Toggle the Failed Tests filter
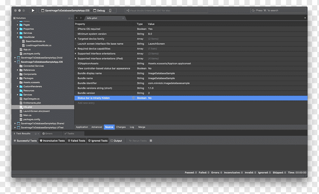 [x=76, y=141]
